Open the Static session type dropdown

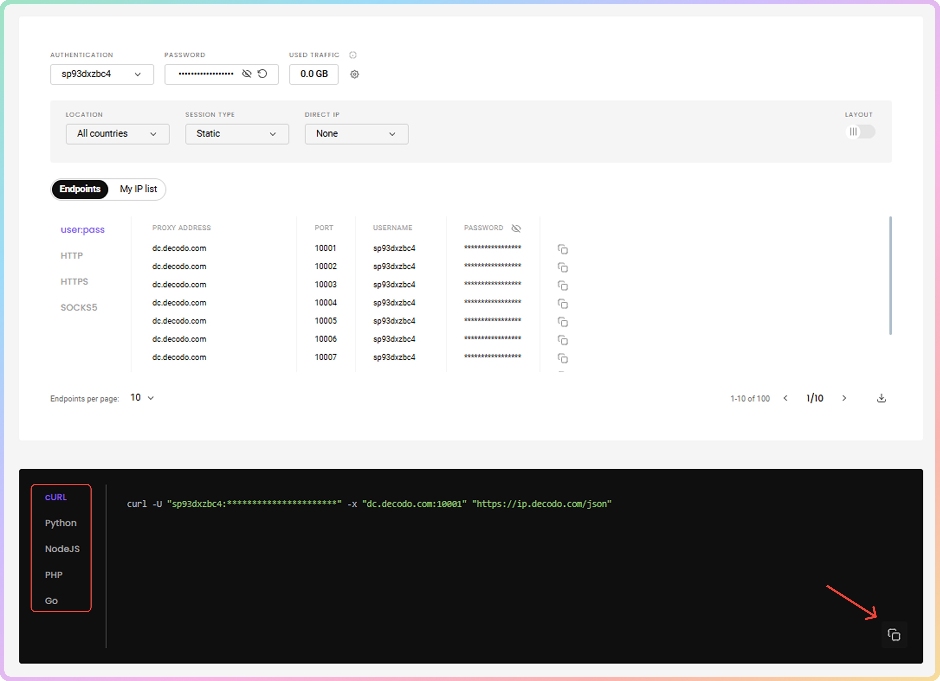tap(237, 134)
